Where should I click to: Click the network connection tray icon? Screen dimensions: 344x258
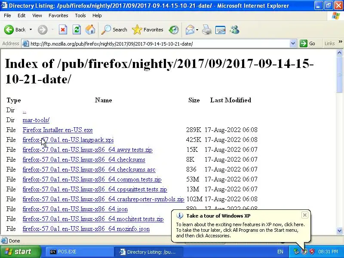click(x=297, y=252)
